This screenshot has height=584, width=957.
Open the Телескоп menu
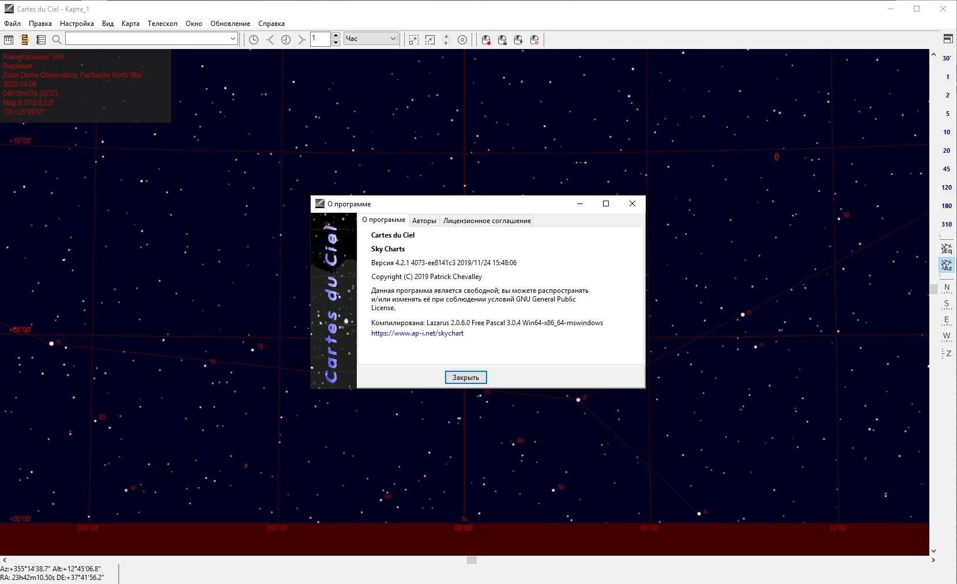pos(163,24)
